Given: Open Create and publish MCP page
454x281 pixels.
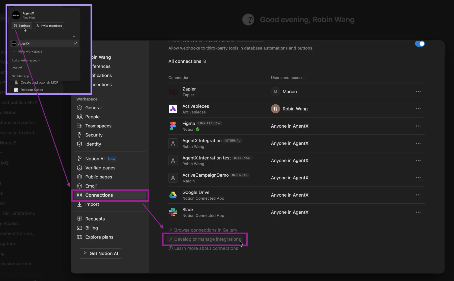Looking at the screenshot, I should pos(39,82).
